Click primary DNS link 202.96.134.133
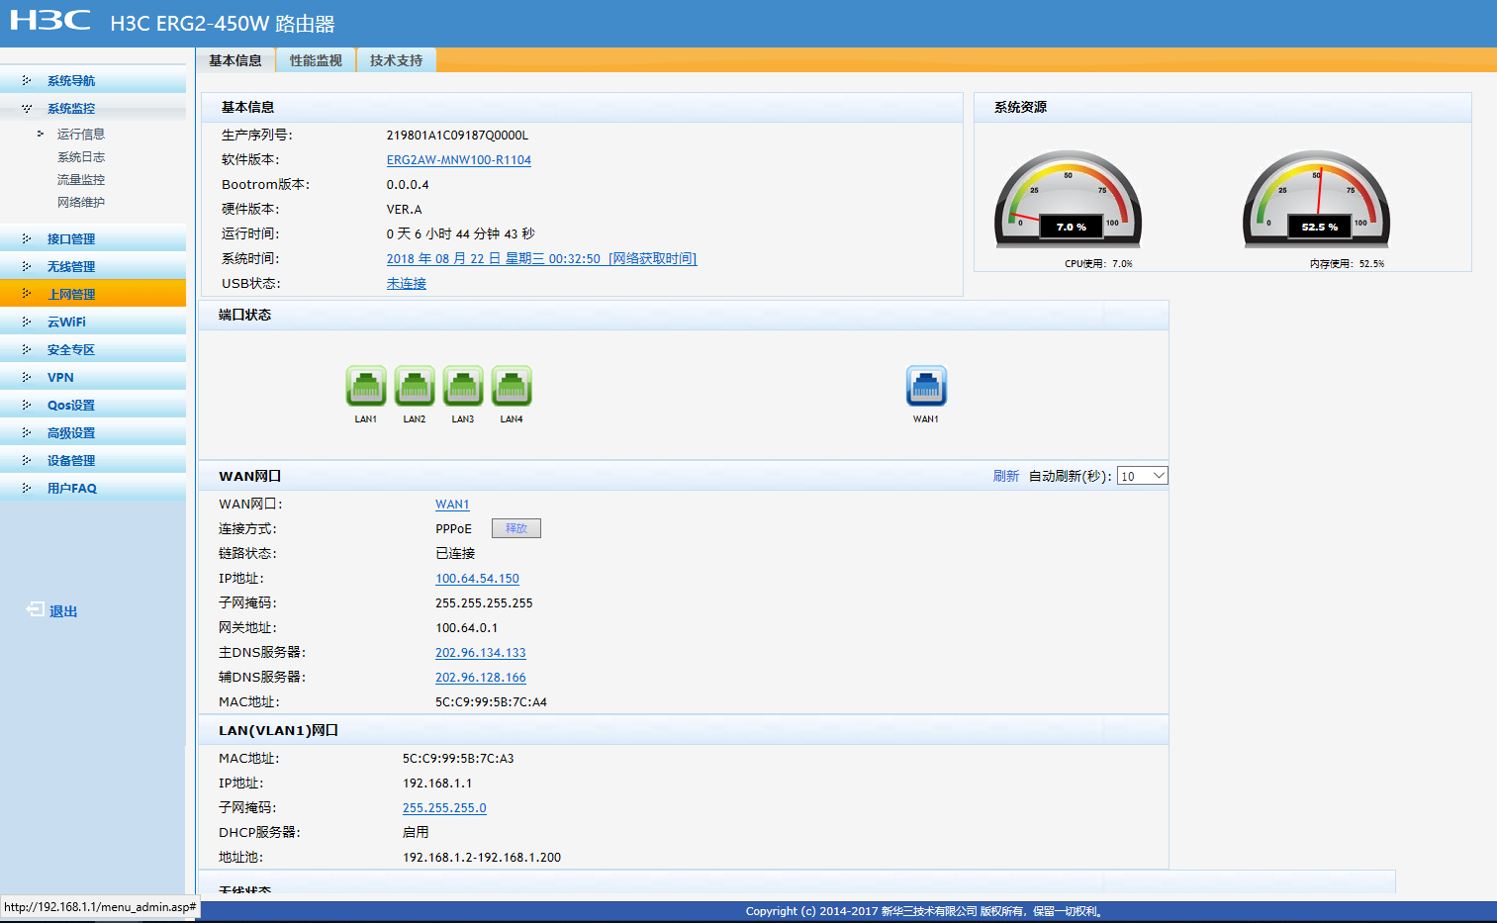 [481, 652]
